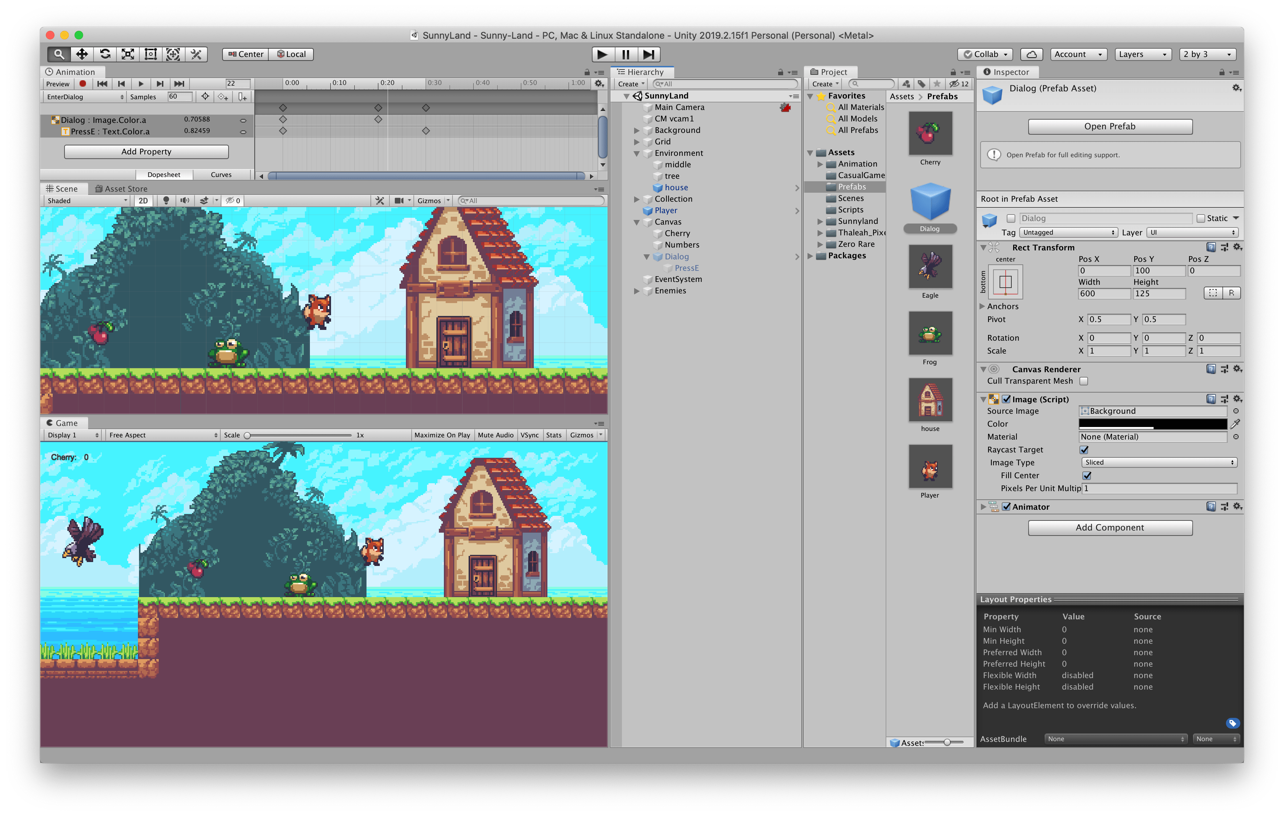The width and height of the screenshot is (1284, 816).
Task: Click the Open Prefab button
Action: tap(1110, 126)
